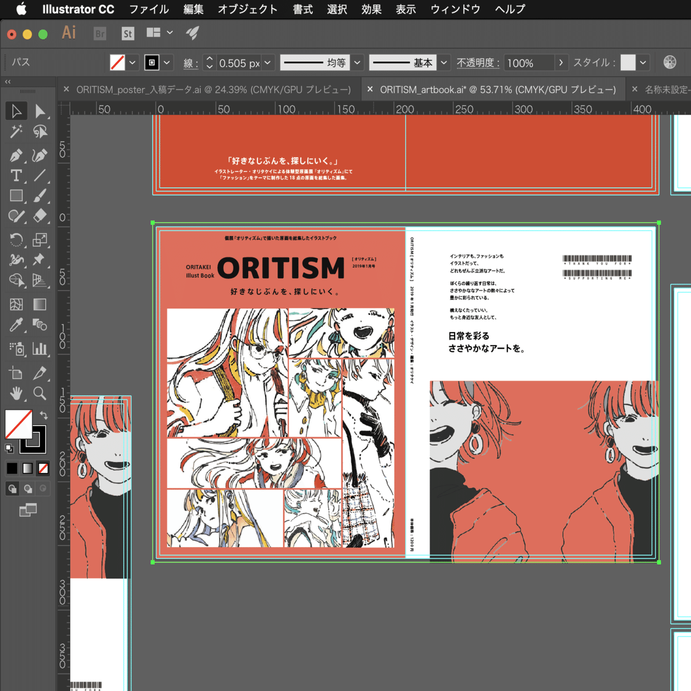691x691 pixels.
Task: Select the Zoom tool
Action: tap(40, 394)
